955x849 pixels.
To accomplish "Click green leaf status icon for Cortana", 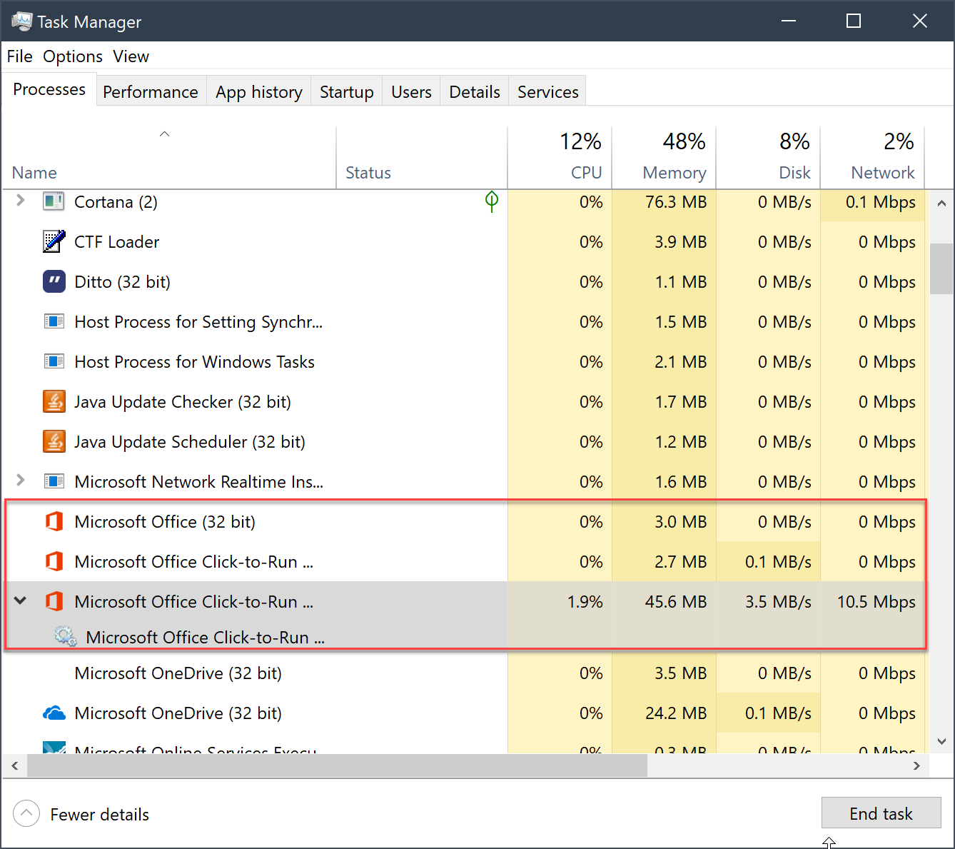I will [x=492, y=201].
